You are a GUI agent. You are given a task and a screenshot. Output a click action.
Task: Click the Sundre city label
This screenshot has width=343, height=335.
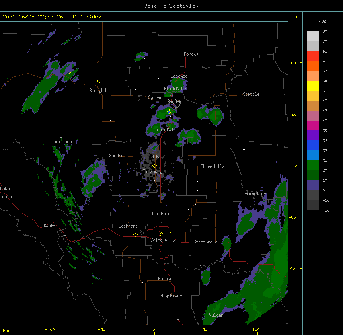coord(116,156)
